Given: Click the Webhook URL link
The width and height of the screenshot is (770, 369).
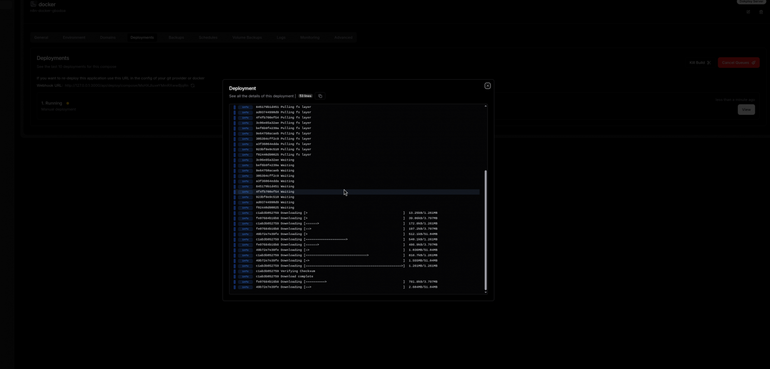Looking at the screenshot, I should click(x=126, y=86).
